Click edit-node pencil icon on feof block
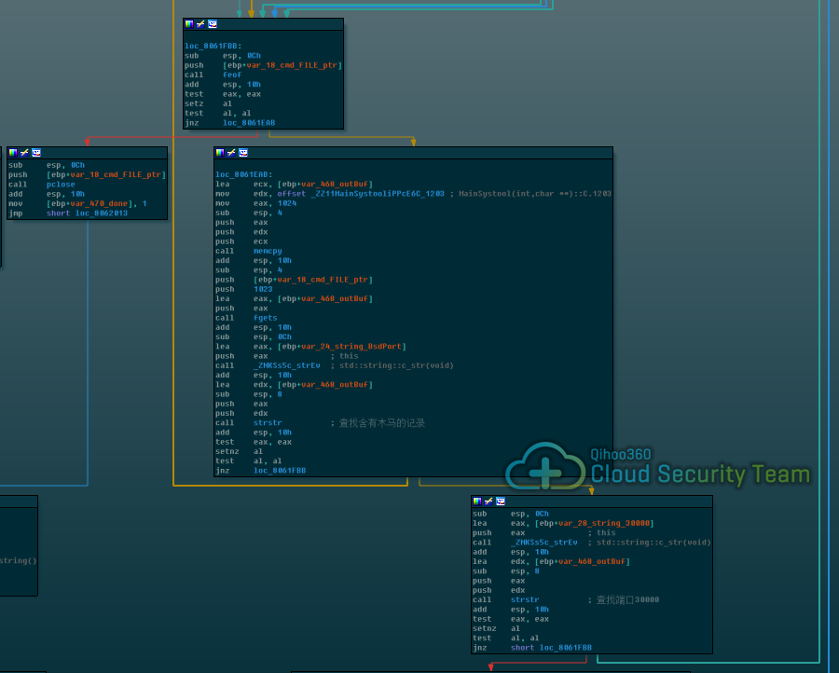The image size is (839, 673). (x=200, y=23)
